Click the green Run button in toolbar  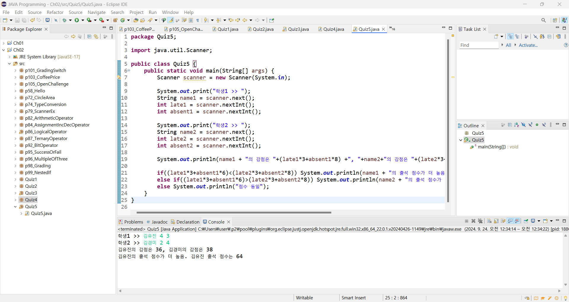[77, 20]
